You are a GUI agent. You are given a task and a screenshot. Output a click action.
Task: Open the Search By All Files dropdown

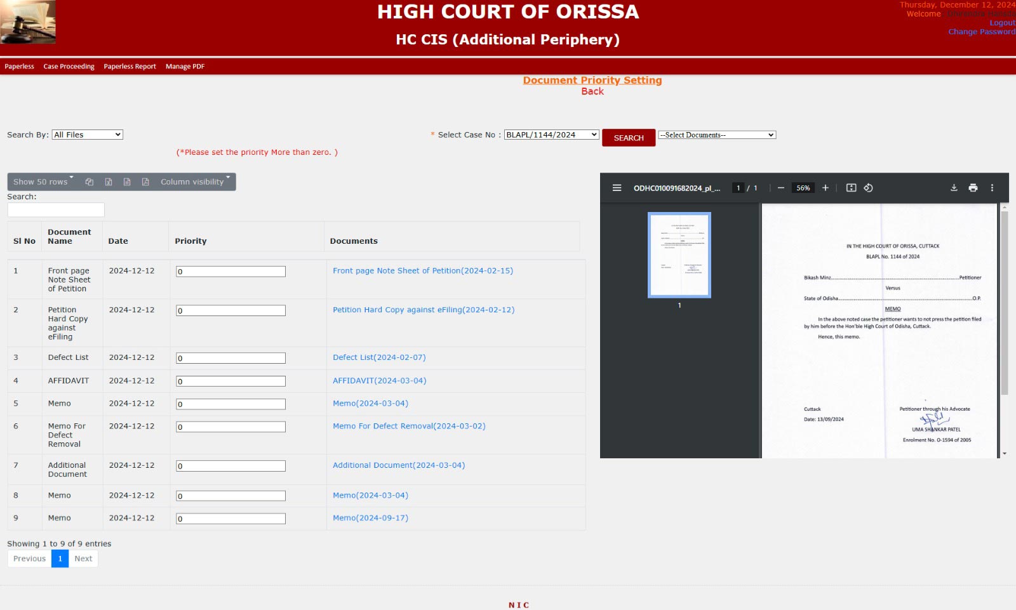(87, 135)
